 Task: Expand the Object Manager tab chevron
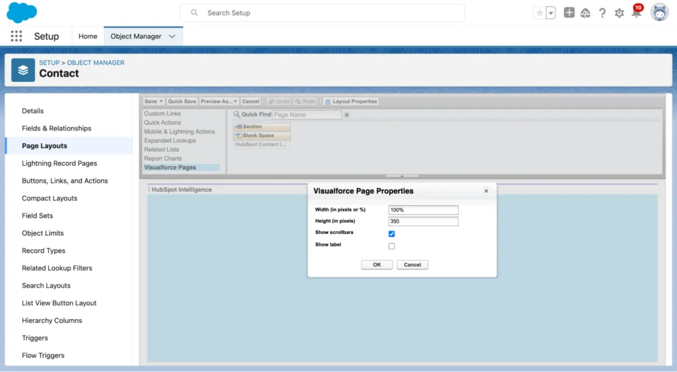click(173, 37)
